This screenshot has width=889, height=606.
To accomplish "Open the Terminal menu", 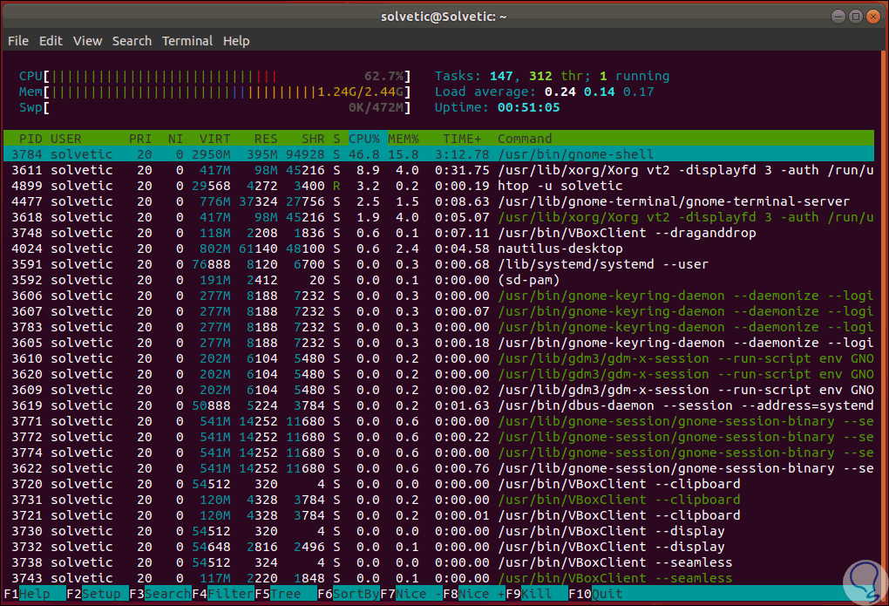I will 187,41.
